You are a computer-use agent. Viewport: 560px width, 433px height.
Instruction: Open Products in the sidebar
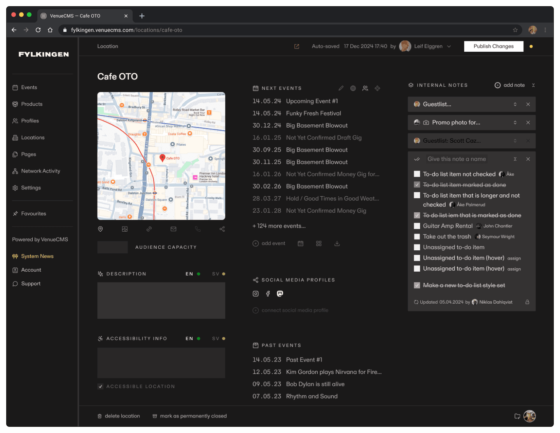(28, 104)
